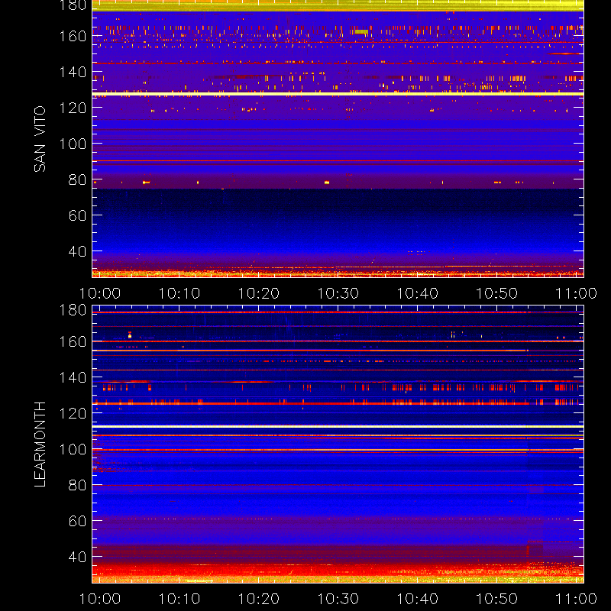
Task: Click the 10:40 time label under Learmonth plot
Action: click(x=418, y=599)
